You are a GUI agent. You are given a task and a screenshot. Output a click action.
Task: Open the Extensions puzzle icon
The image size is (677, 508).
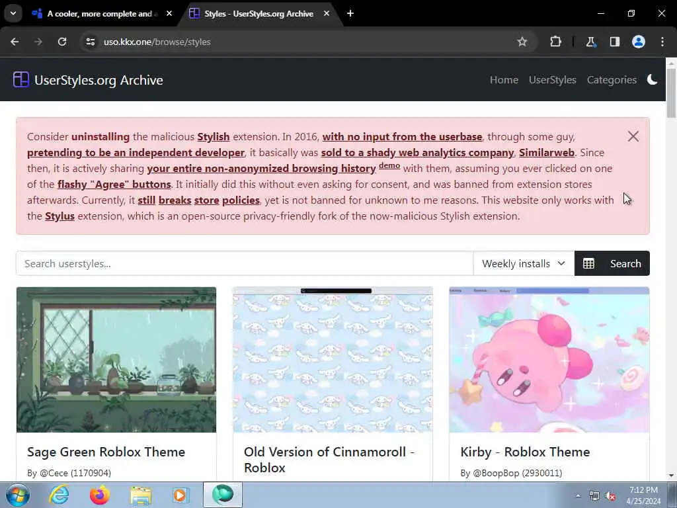[555, 42]
